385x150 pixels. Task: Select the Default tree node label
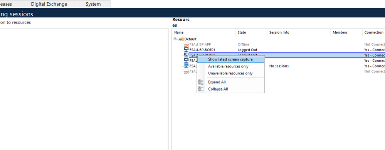click(190, 39)
